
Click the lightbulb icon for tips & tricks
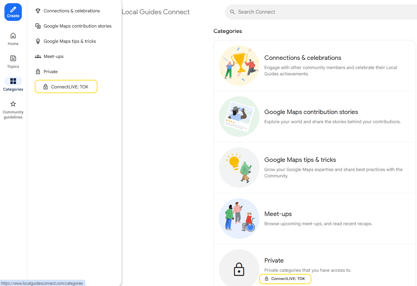pyautogui.click(x=38, y=41)
